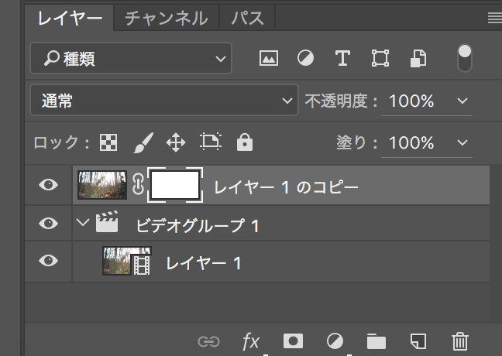Viewport: 502px width, 356px height.
Task: Select the レイヤー 1 layer name
Action: [204, 264]
